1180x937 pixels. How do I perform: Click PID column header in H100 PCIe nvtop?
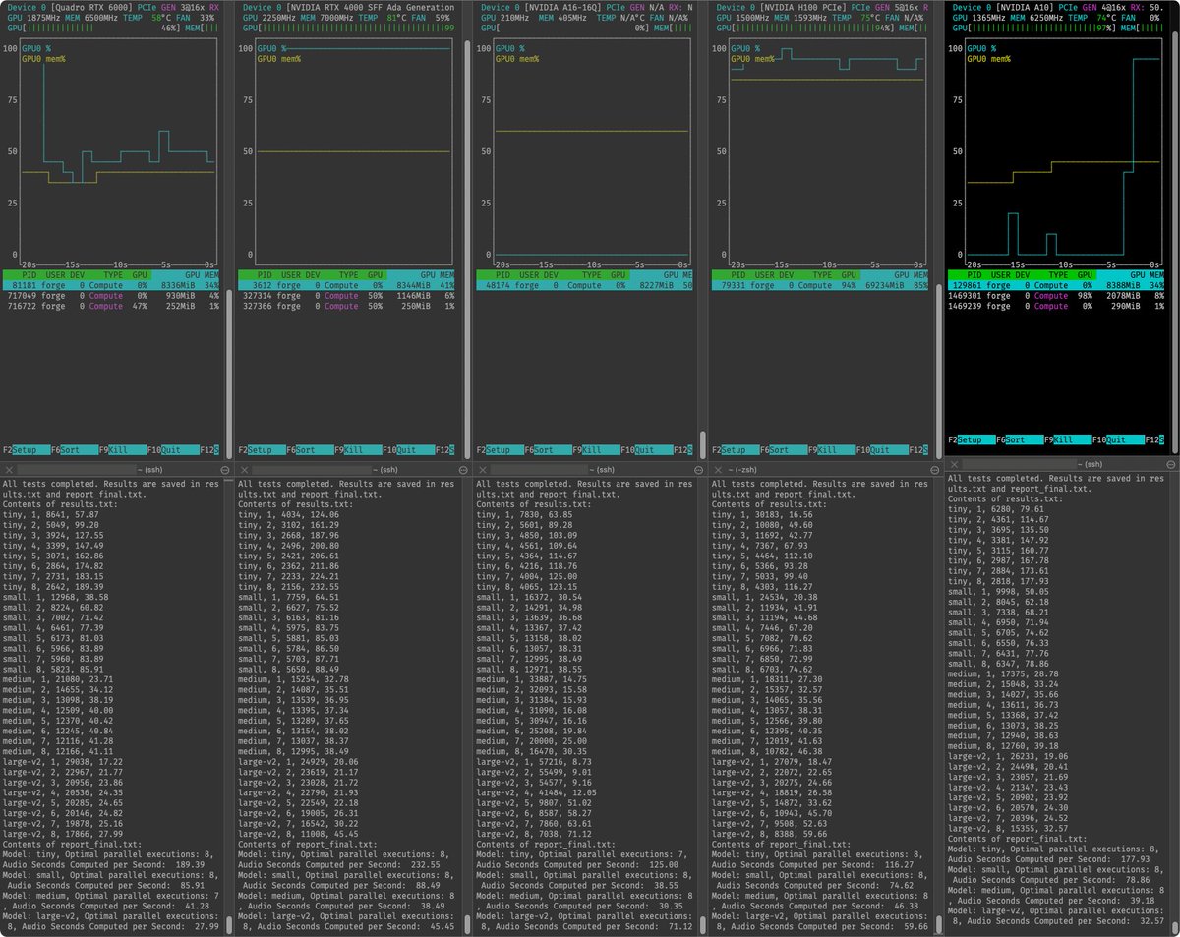click(737, 274)
